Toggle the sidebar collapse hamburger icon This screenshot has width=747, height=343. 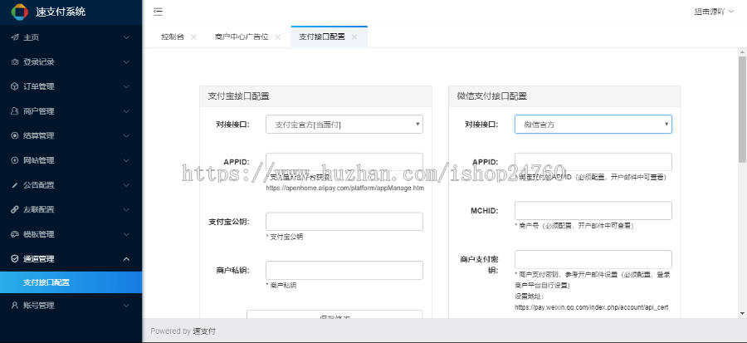[159, 12]
